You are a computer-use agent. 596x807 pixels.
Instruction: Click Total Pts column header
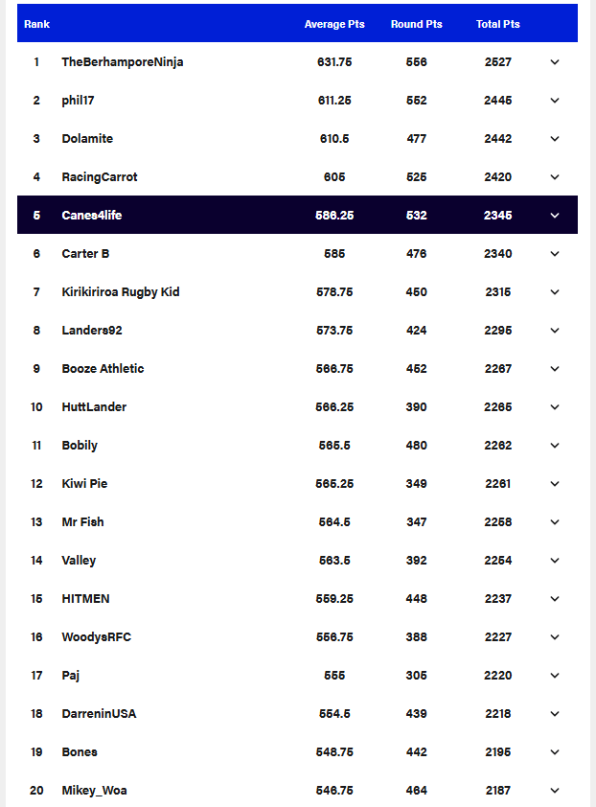tap(497, 24)
